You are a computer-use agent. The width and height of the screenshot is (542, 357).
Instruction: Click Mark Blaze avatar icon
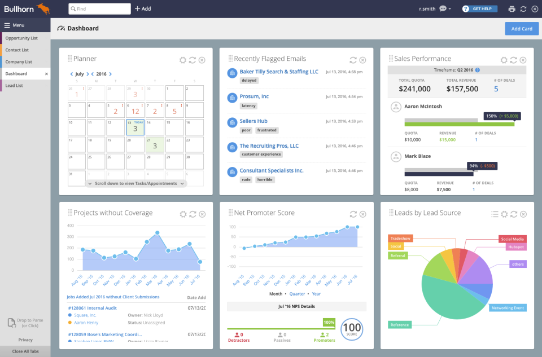[396, 157]
